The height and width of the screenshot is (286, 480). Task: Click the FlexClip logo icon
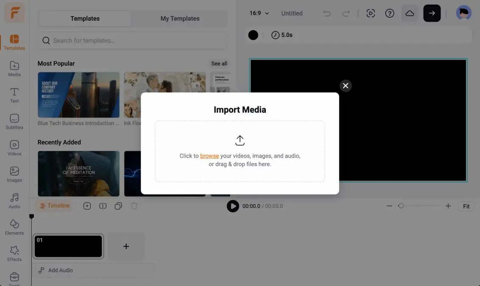point(14,13)
